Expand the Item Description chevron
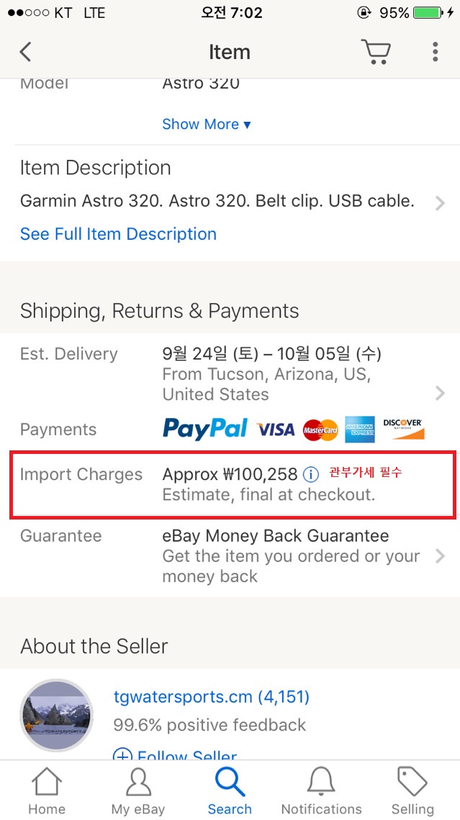The width and height of the screenshot is (460, 820). tap(440, 203)
